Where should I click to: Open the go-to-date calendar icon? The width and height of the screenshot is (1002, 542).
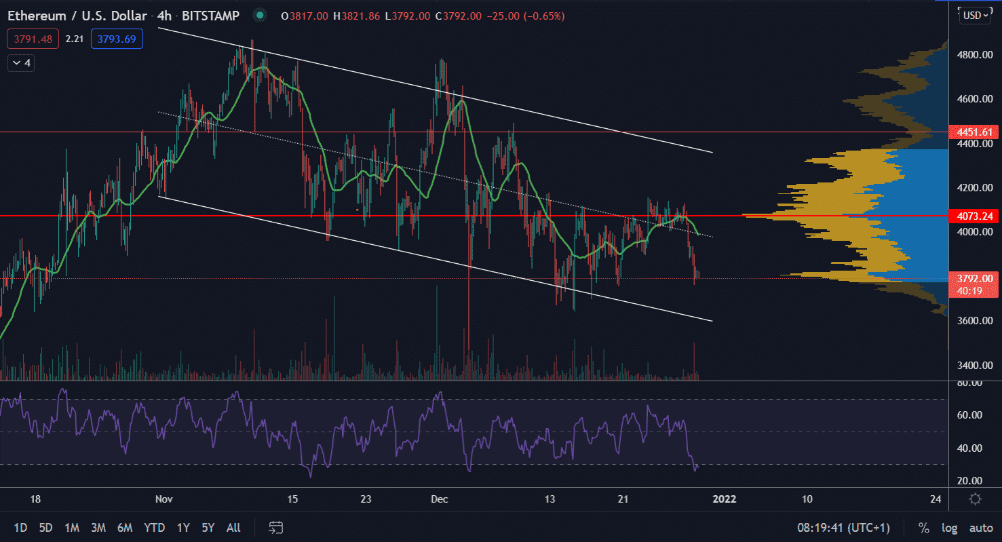click(x=276, y=527)
